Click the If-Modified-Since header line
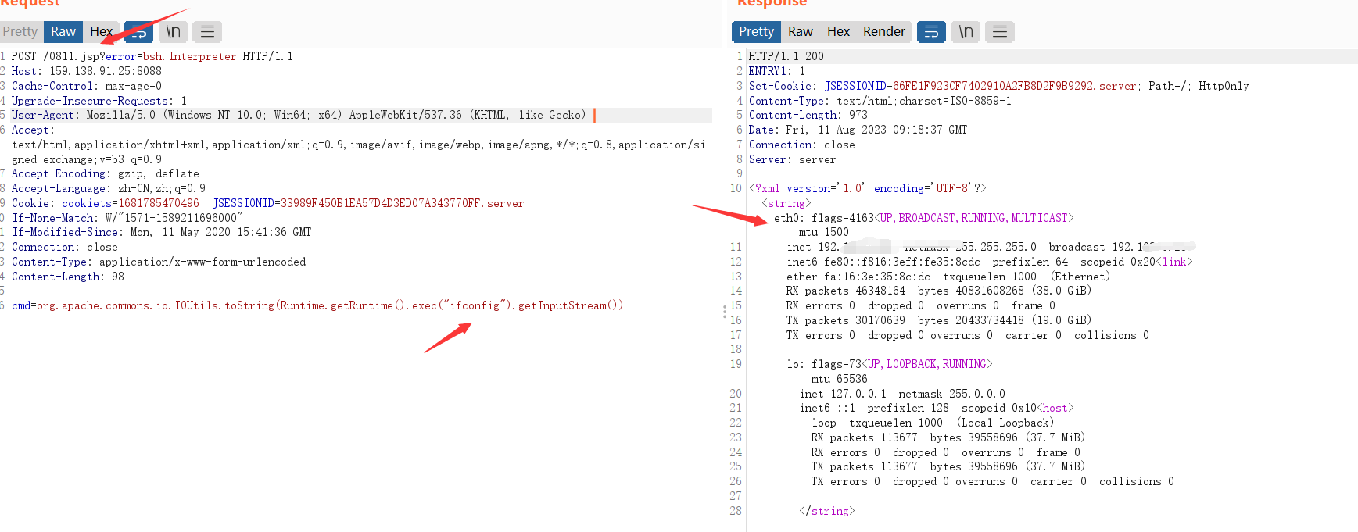Image resolution: width=1358 pixels, height=532 pixels. (x=162, y=232)
